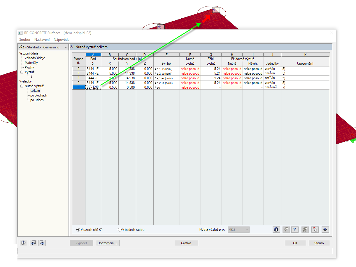Click the grayed binoculars-like icon button
356x267 pixels.
305,229
